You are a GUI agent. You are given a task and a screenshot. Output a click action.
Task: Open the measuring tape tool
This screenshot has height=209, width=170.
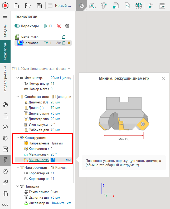[x=93, y=6]
